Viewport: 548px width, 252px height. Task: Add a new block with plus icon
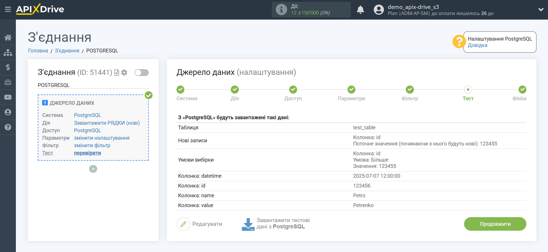[93, 169]
